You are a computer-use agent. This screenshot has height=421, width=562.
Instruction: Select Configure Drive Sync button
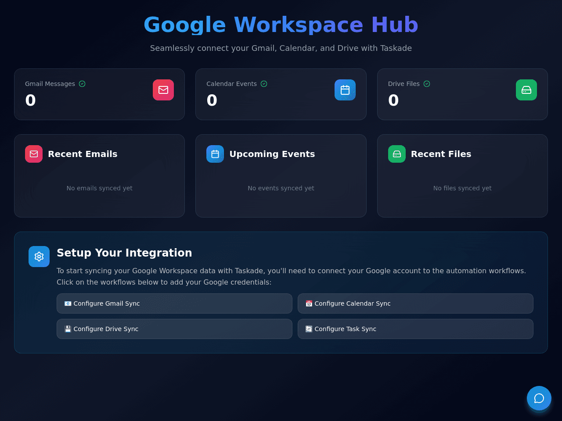pos(174,329)
